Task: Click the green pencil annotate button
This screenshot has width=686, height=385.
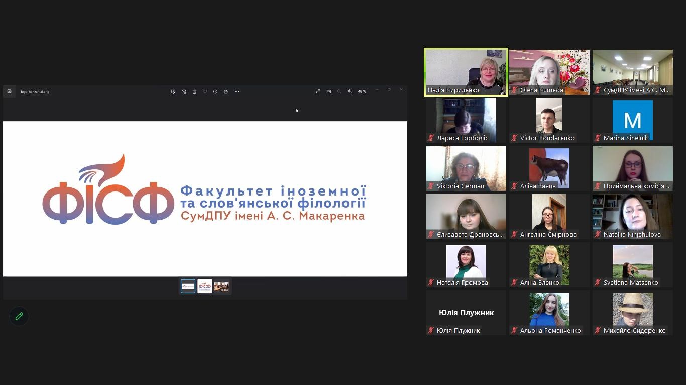Action: point(19,316)
